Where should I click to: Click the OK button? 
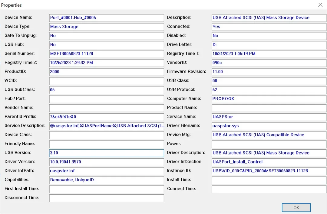296,207
